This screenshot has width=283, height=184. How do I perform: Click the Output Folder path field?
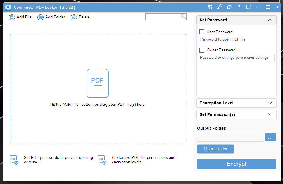(230, 137)
